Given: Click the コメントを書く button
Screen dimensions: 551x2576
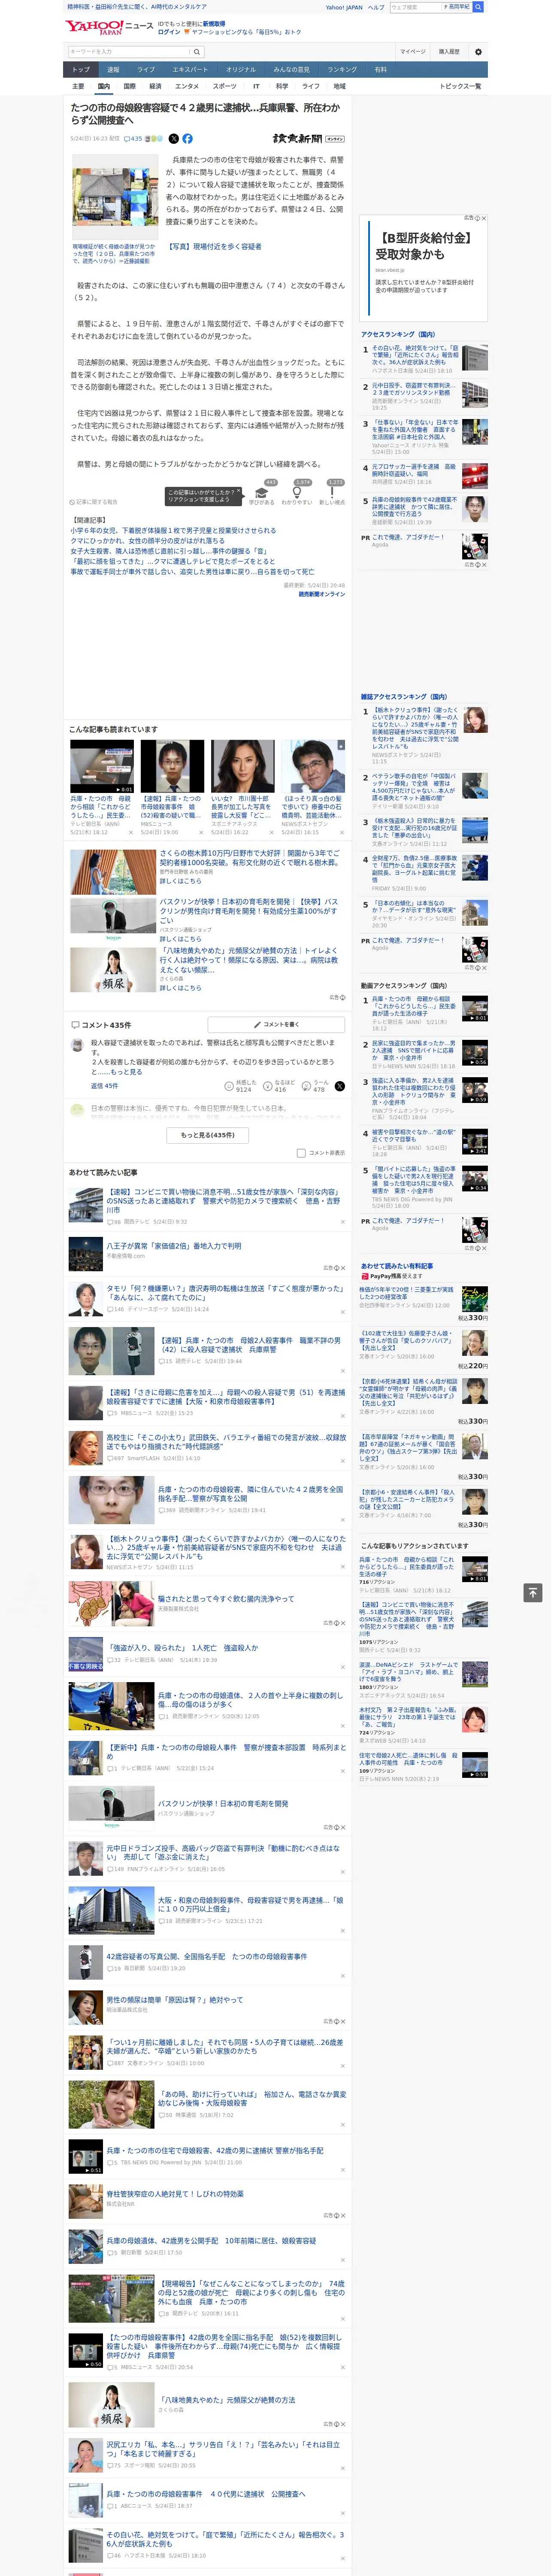Looking at the screenshot, I should pos(276,1025).
